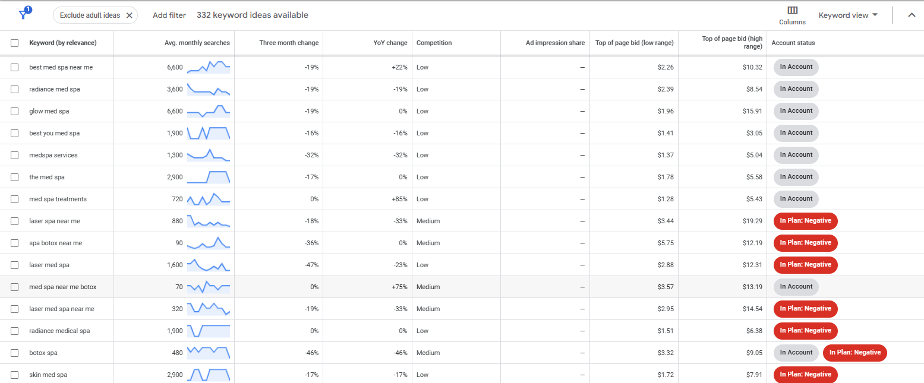
Task: Check the box for best med spa near me
Action: click(x=15, y=67)
